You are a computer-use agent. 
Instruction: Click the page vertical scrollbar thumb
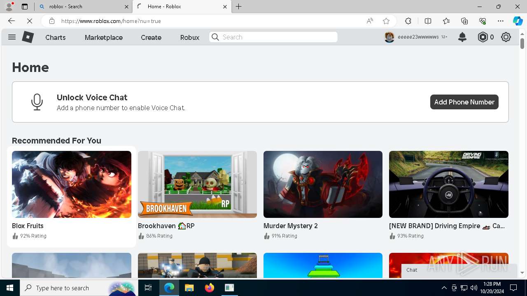522,43
